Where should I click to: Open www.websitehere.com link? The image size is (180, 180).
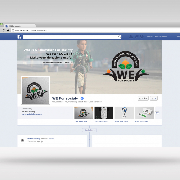tap(32, 114)
